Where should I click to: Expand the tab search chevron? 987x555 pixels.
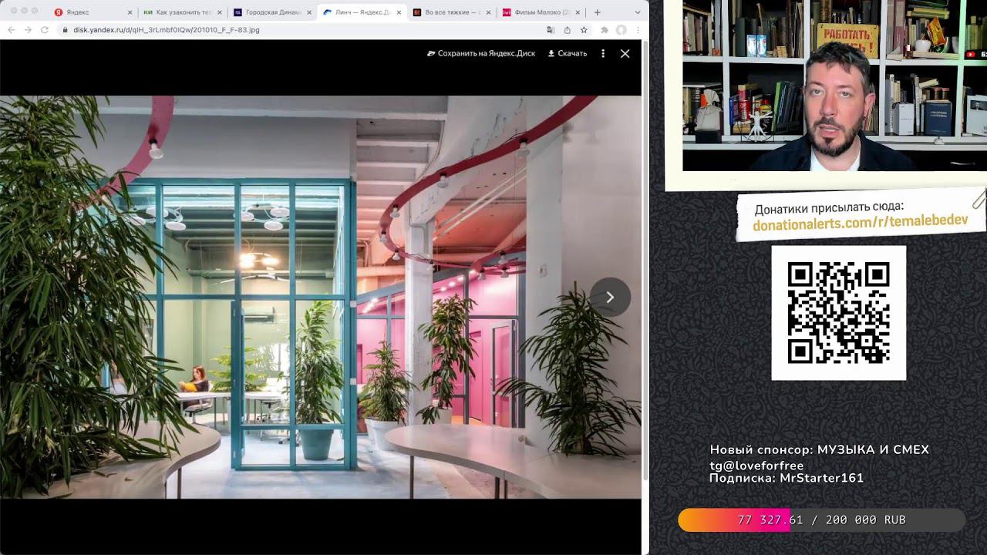(x=638, y=12)
